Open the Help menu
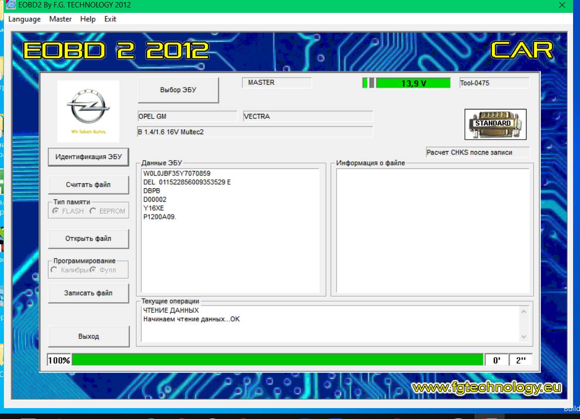 click(88, 19)
